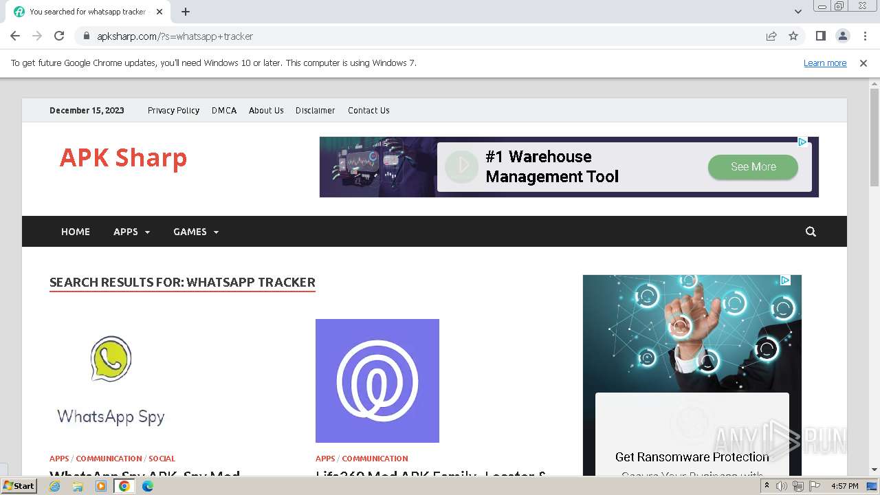The width and height of the screenshot is (880, 495).
Task: Open Windows Explorer from the taskbar
Action: click(78, 486)
